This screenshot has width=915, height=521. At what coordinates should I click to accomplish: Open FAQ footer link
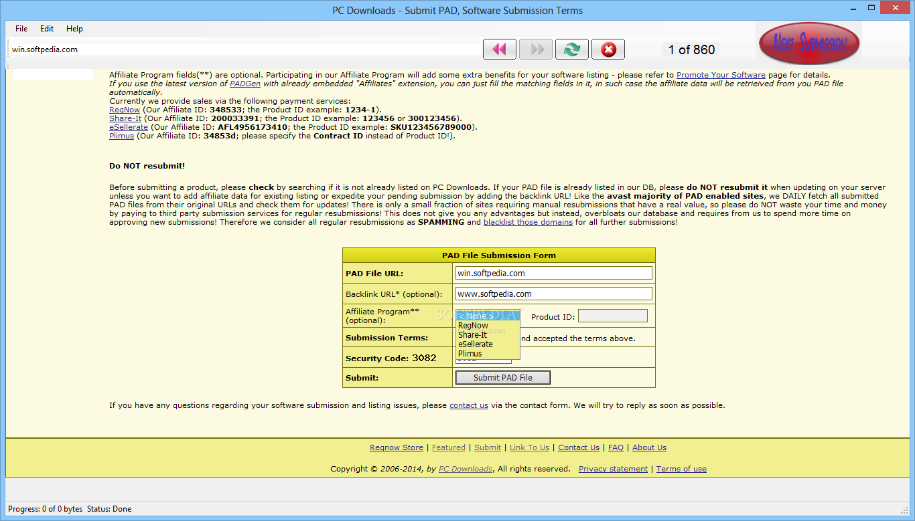pyautogui.click(x=616, y=447)
